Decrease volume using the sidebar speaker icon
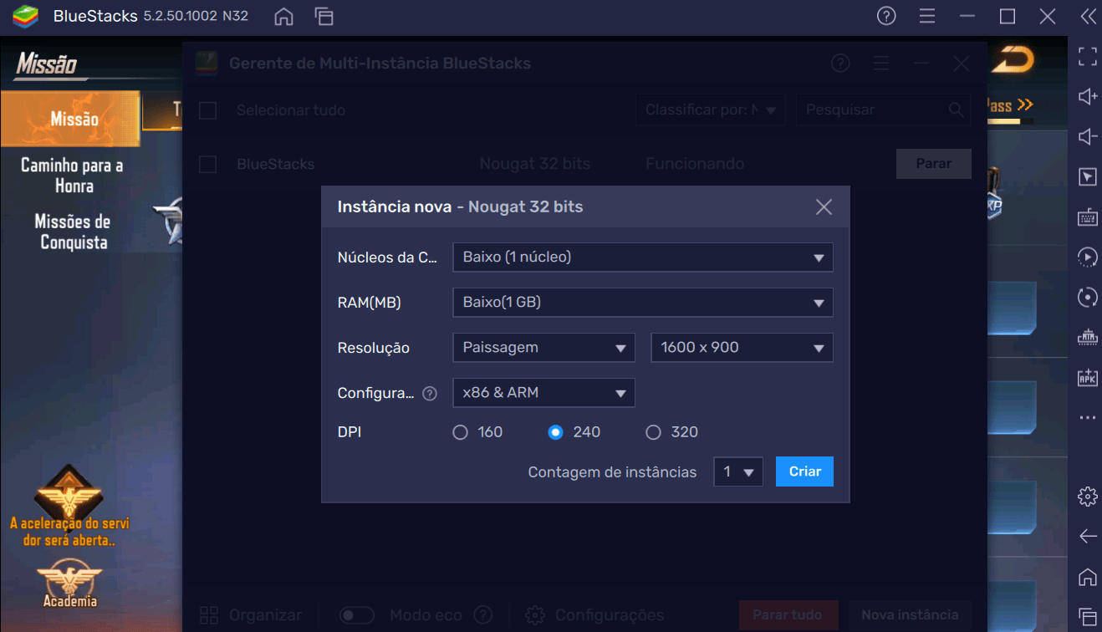This screenshot has width=1102, height=632. (x=1087, y=137)
